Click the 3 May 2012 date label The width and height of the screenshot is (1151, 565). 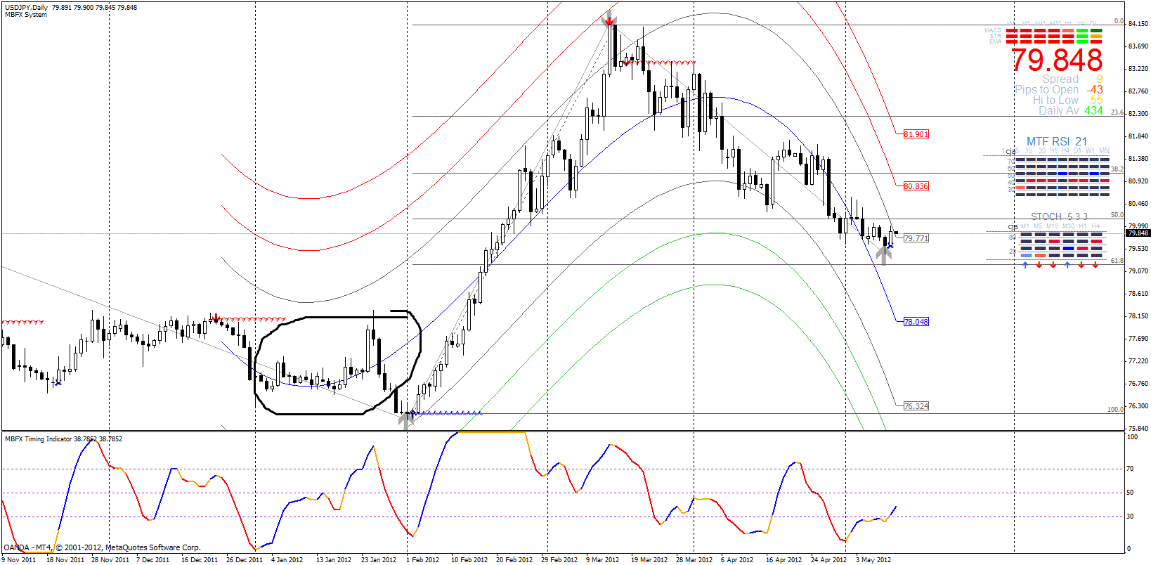click(873, 560)
